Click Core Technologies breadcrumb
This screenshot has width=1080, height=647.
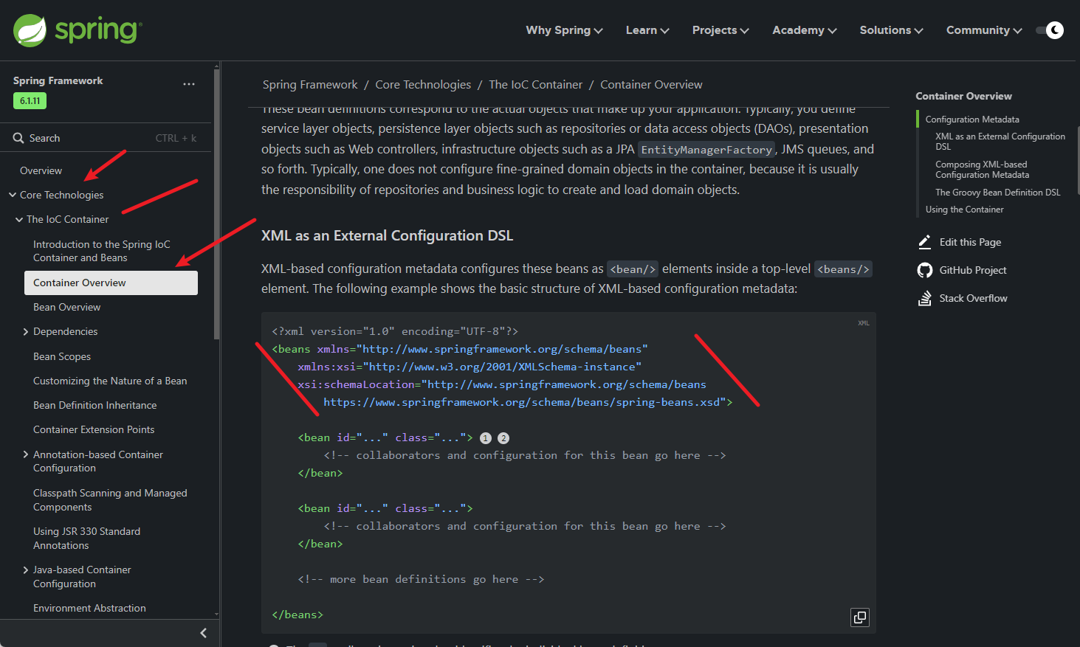click(x=423, y=85)
